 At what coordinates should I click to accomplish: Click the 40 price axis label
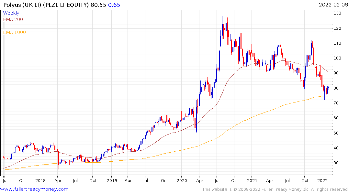pyautogui.click(x=336, y=148)
